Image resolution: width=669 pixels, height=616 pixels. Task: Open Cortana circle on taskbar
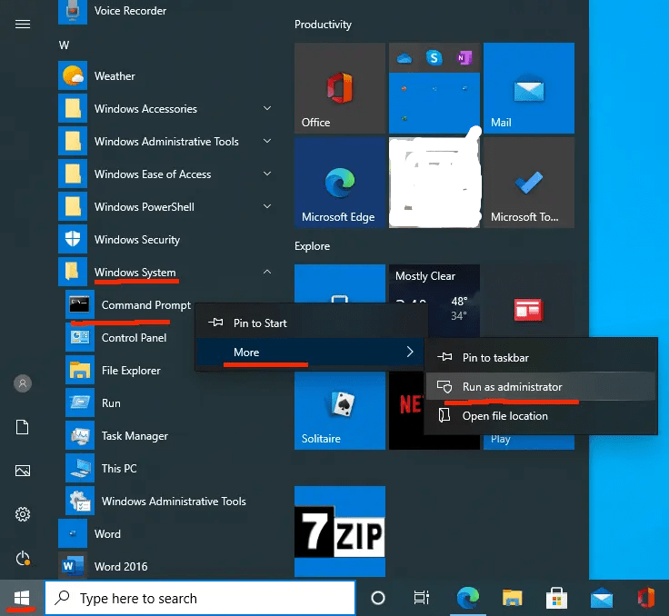[x=378, y=598]
